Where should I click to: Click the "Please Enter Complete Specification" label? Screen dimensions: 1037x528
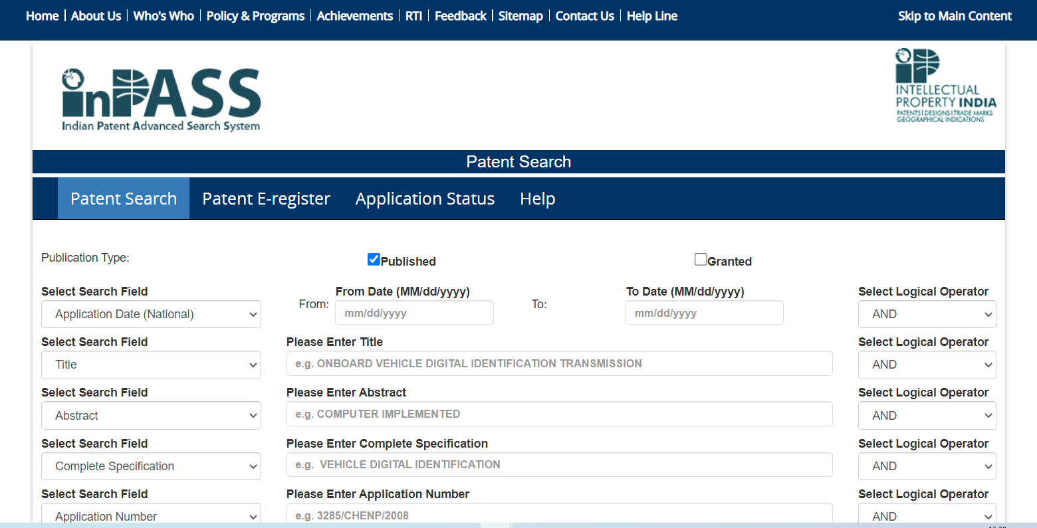click(387, 444)
